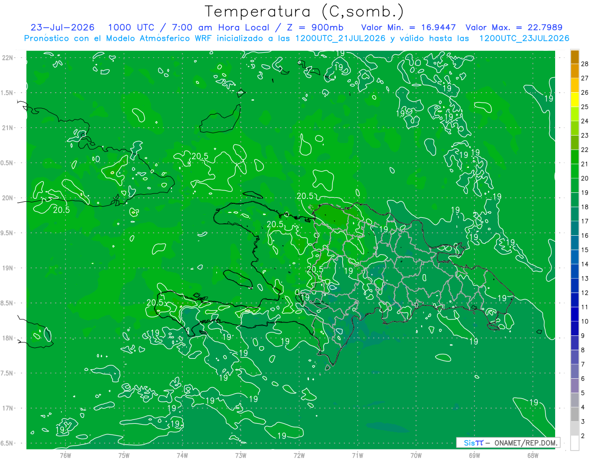Click the "Valor Max. = 22.7989" value
The image size is (598, 462).
tap(514, 27)
